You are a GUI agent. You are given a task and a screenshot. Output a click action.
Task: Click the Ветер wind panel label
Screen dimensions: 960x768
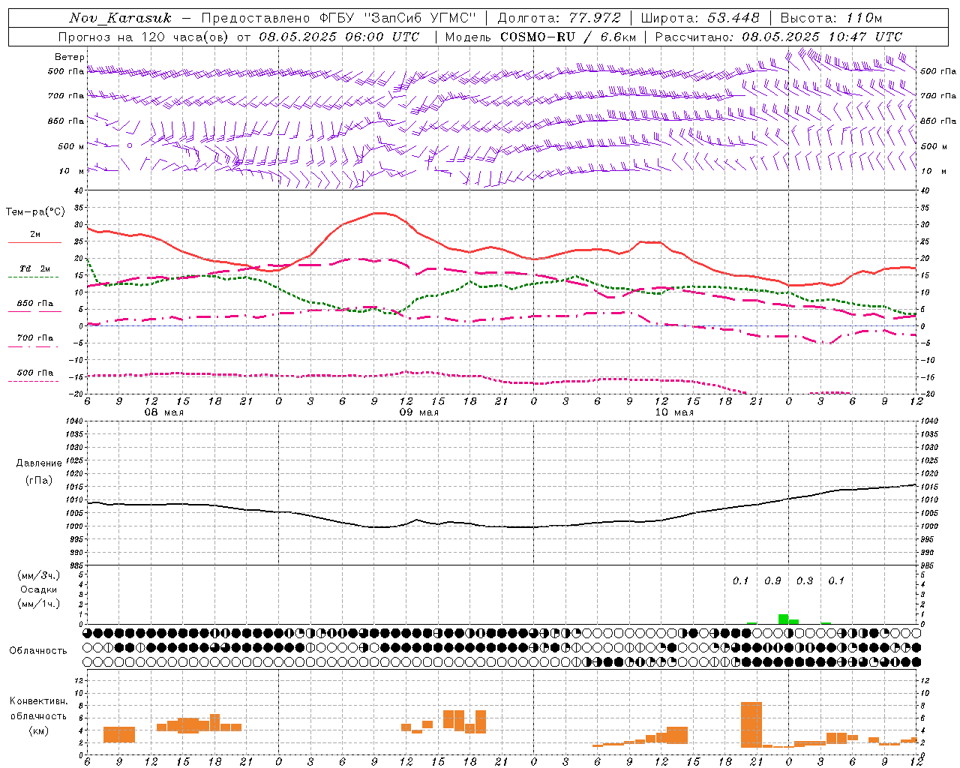[x=70, y=57]
